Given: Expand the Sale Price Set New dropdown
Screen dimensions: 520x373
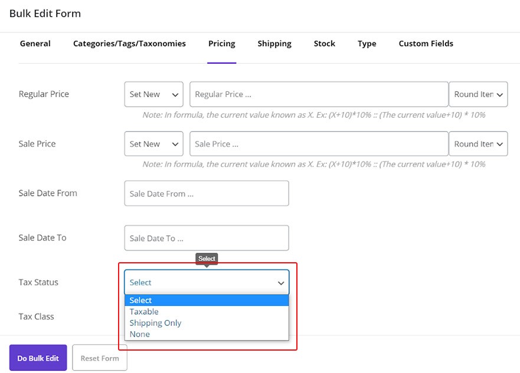Looking at the screenshot, I should coord(153,144).
